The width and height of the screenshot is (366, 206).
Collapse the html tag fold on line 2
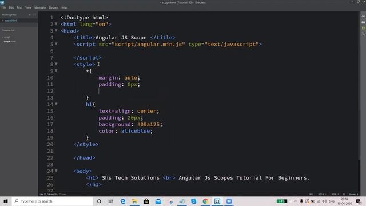tap(56, 24)
